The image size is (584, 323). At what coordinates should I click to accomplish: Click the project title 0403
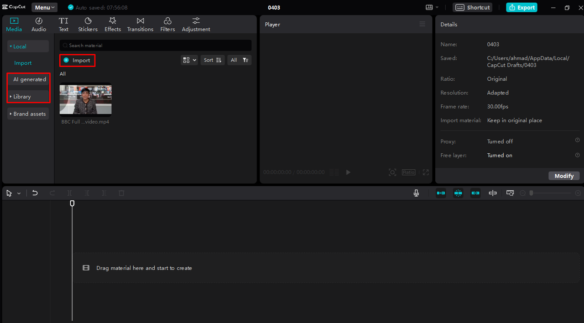[x=274, y=8]
